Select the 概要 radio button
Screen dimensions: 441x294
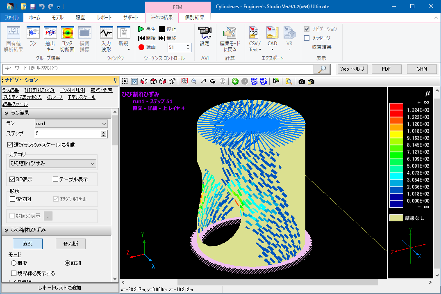point(14,263)
